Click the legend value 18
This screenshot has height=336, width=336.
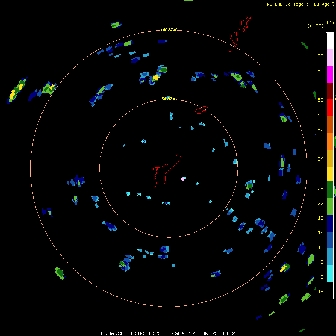click(x=321, y=218)
